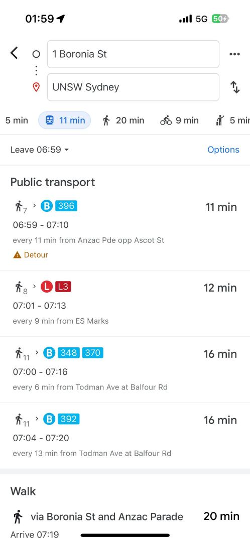Switch to walking 20 min tab

123,120
